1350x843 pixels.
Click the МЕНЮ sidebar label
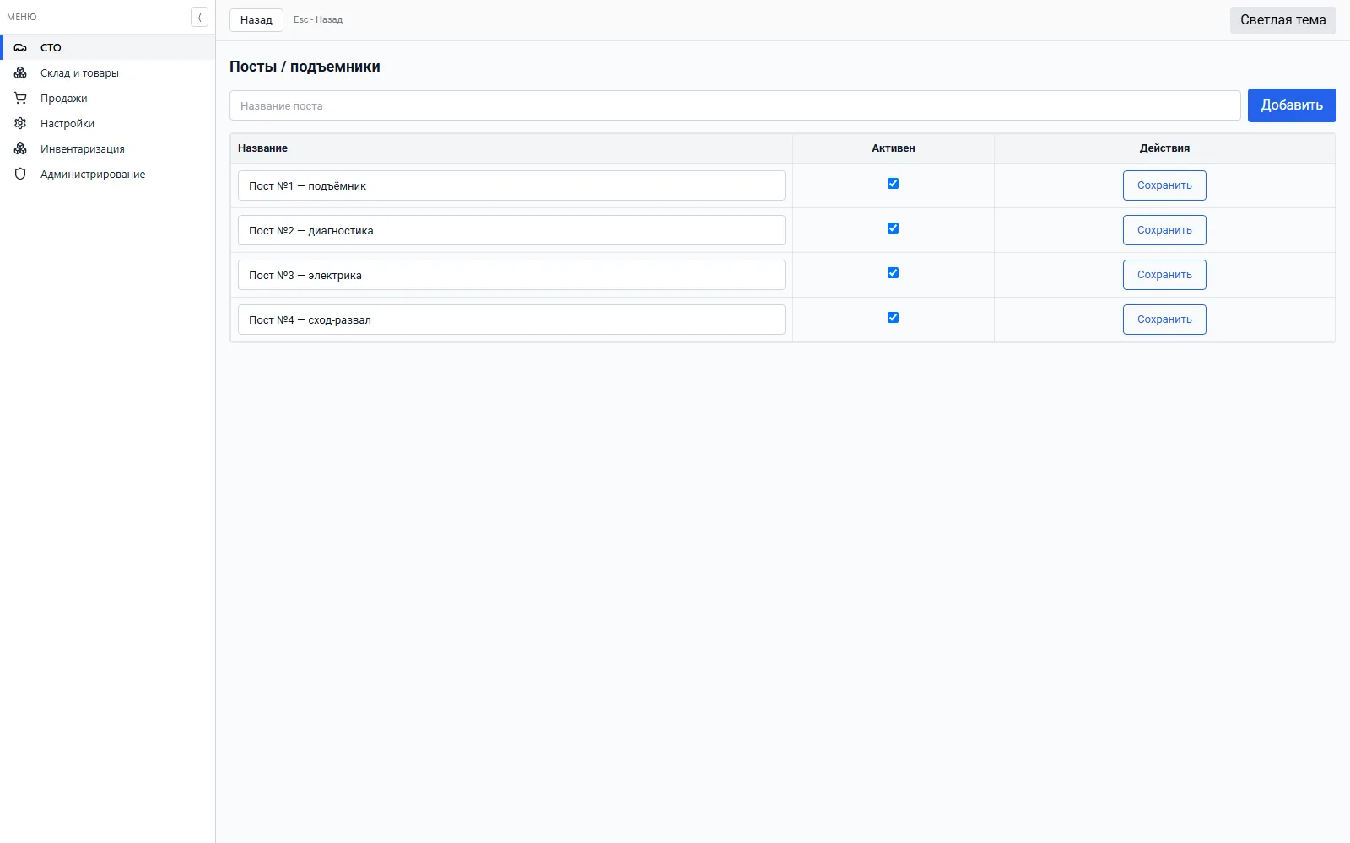point(22,17)
